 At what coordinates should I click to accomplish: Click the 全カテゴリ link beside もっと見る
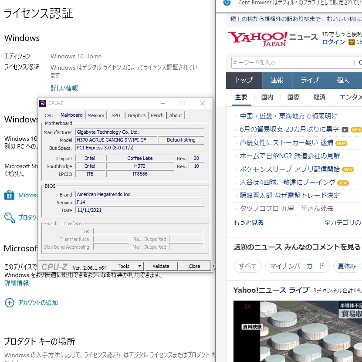point(342,223)
